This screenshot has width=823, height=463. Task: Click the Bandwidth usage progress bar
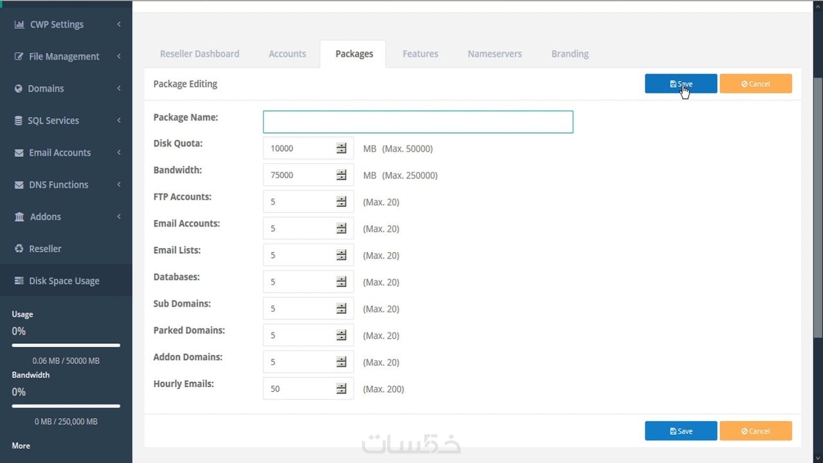[x=66, y=406]
